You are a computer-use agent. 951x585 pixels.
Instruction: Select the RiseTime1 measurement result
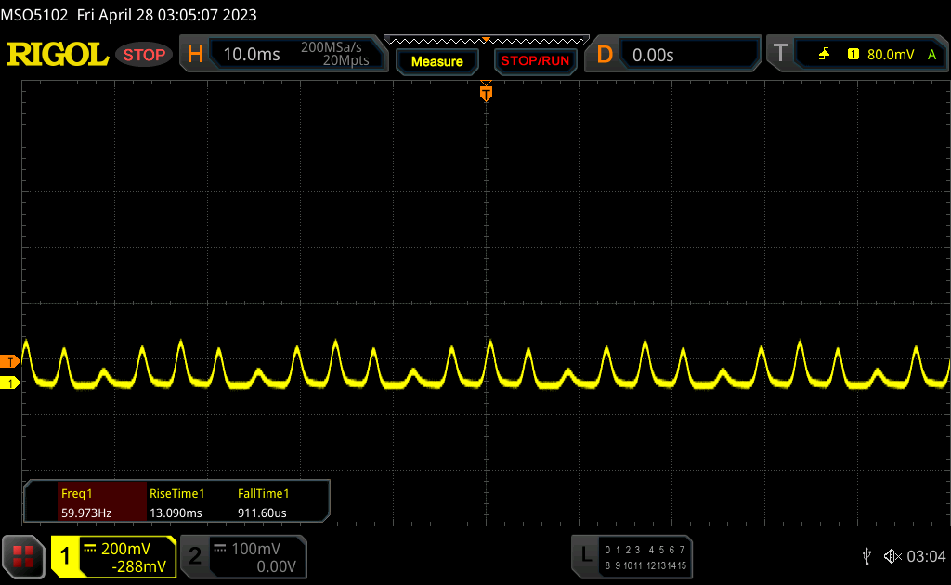(x=176, y=502)
